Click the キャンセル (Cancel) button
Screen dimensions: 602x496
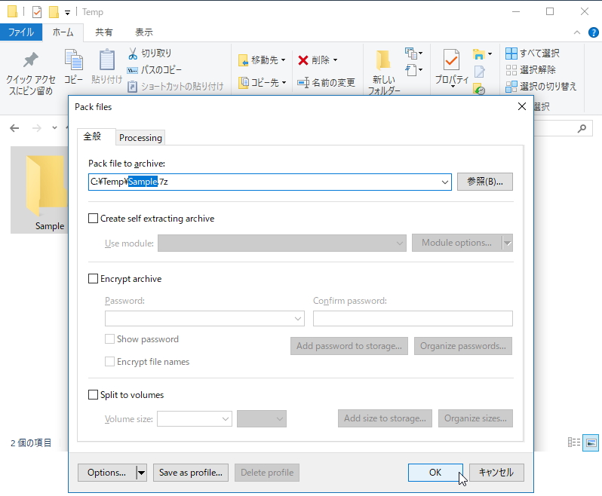pos(496,472)
